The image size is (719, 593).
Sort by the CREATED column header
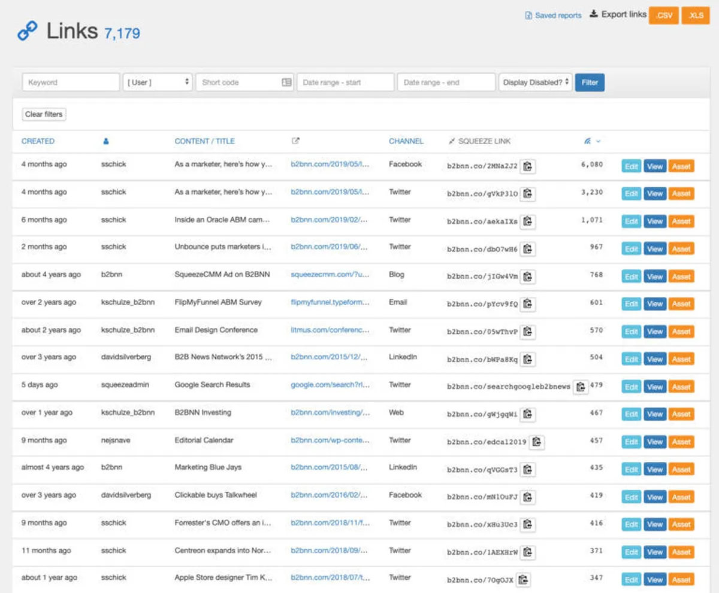pyautogui.click(x=38, y=141)
